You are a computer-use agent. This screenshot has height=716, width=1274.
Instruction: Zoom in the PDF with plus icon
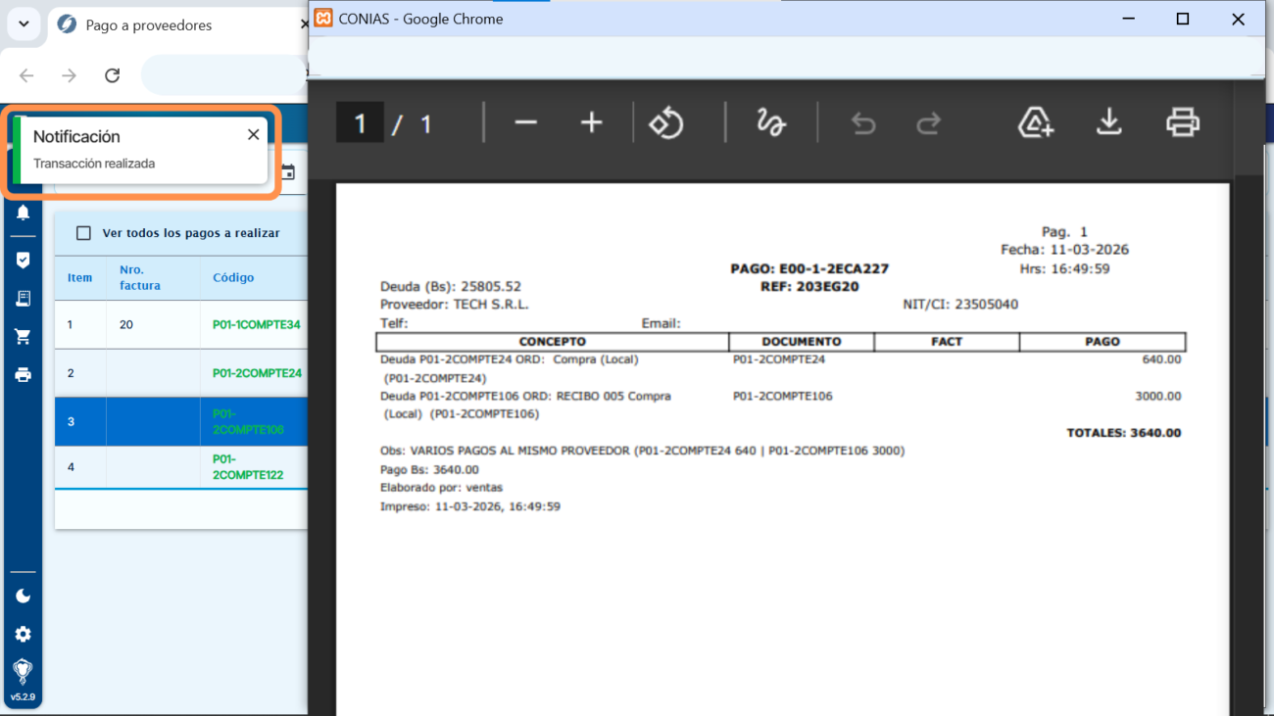coord(591,122)
